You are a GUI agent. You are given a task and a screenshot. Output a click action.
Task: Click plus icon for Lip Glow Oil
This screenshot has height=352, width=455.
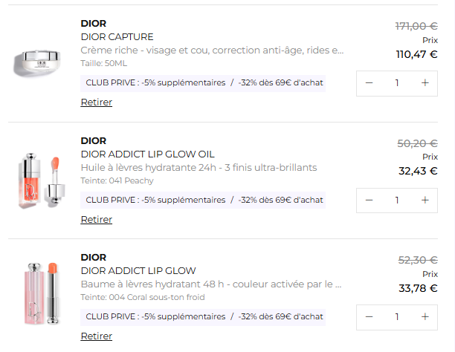click(x=425, y=200)
